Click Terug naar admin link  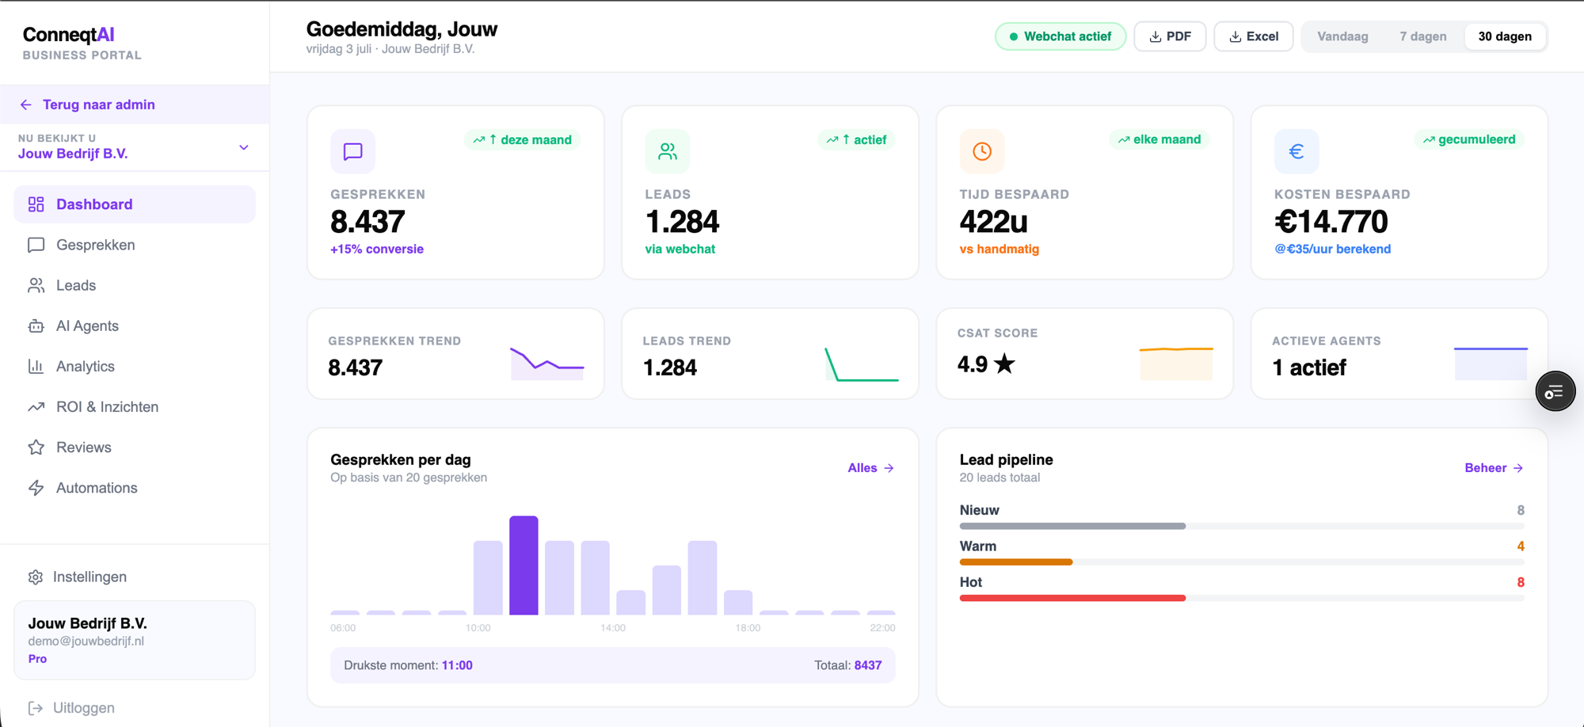[x=135, y=105]
